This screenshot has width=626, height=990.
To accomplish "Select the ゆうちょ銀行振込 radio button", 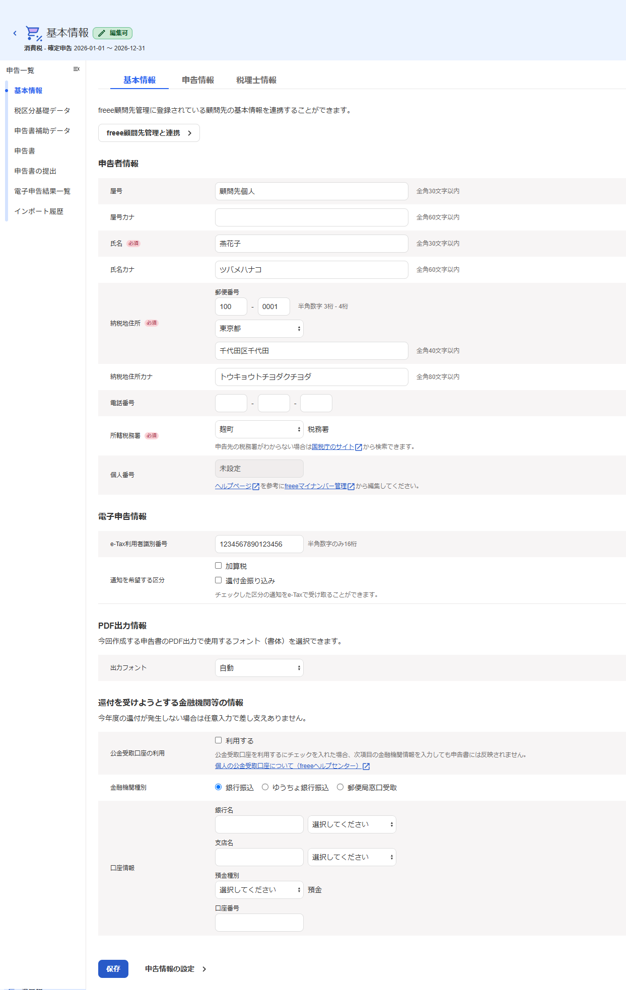I will pos(265,787).
